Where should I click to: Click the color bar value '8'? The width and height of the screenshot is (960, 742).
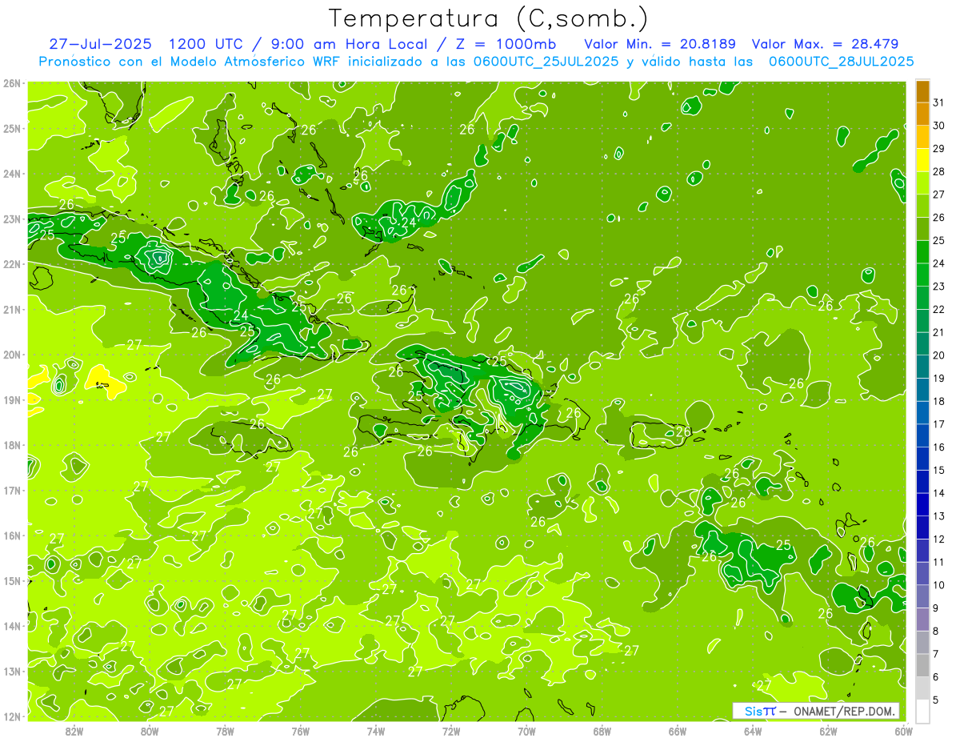pos(936,631)
